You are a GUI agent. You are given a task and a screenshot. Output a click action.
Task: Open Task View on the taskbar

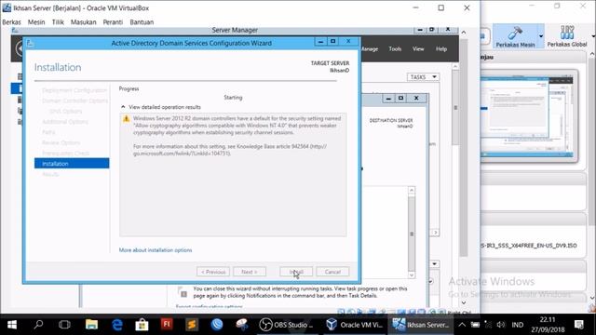click(x=64, y=325)
